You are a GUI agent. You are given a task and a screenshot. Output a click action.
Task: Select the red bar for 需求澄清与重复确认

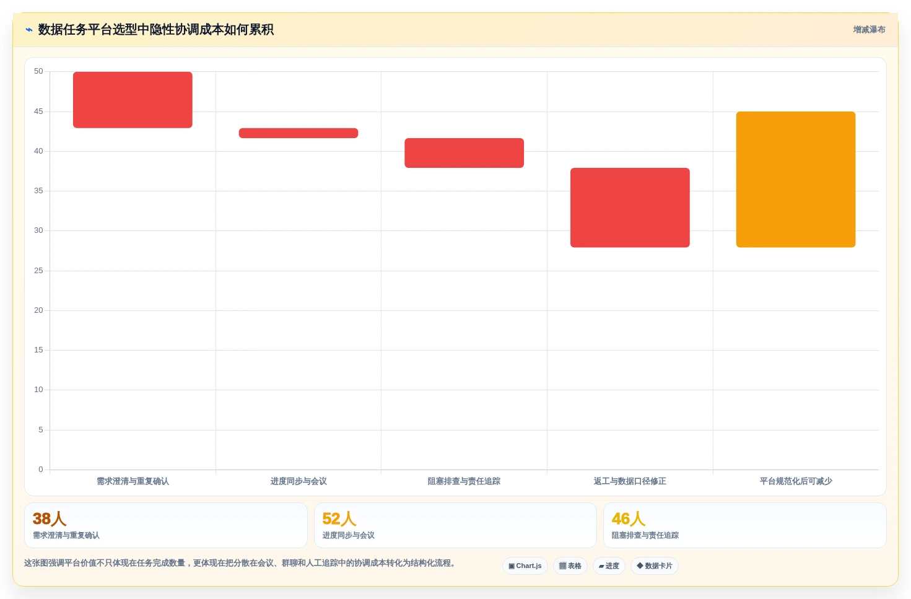(133, 100)
